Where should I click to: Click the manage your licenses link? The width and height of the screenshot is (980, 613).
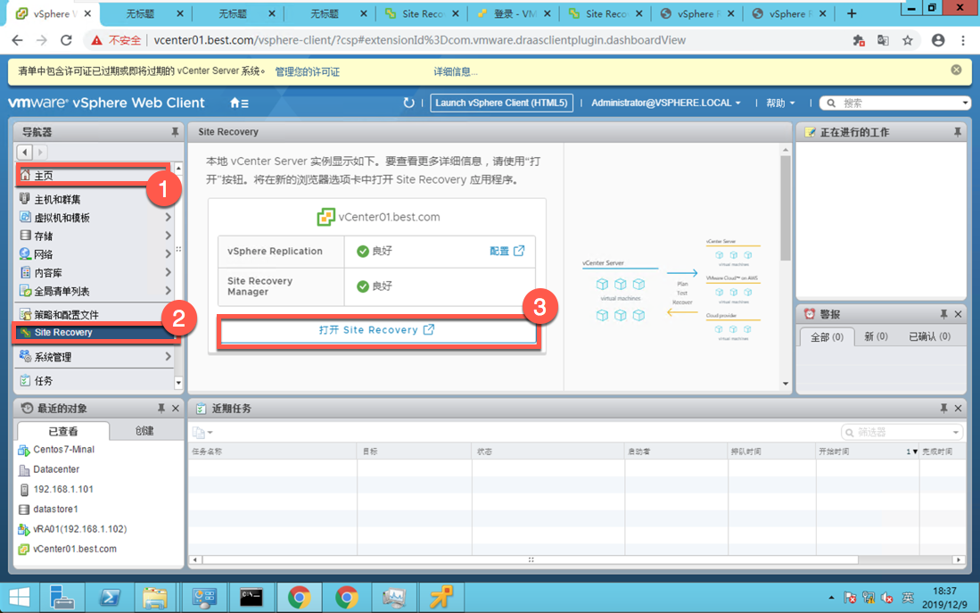tap(308, 71)
